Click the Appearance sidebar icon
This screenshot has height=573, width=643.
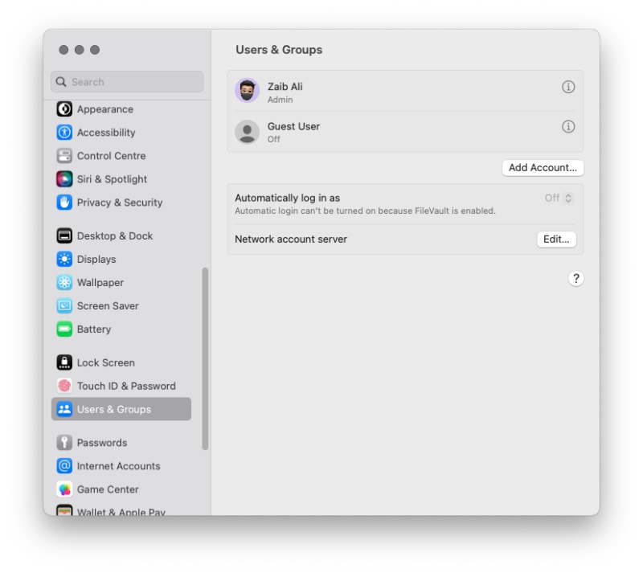64,109
